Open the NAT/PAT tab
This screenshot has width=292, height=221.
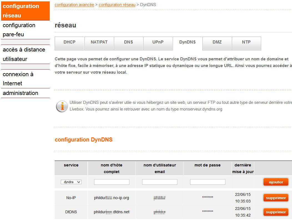99,42
